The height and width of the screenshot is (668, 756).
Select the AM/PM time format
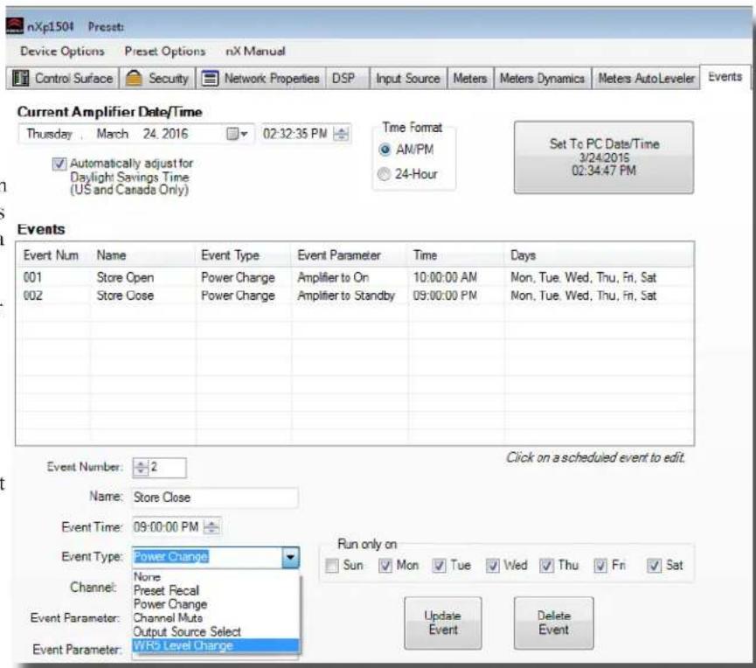click(385, 150)
